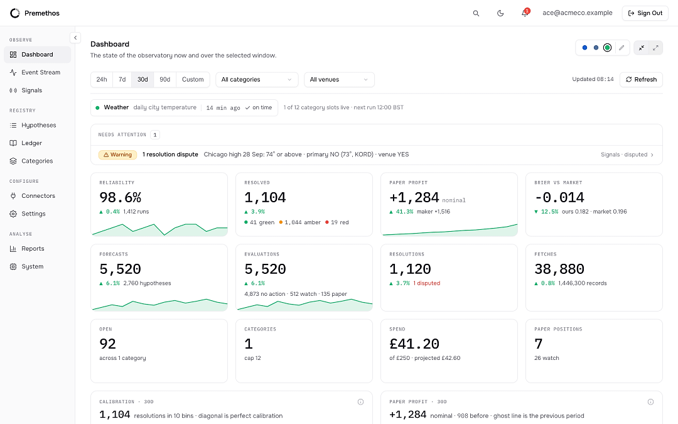Click the Sign Out button

pos(645,13)
